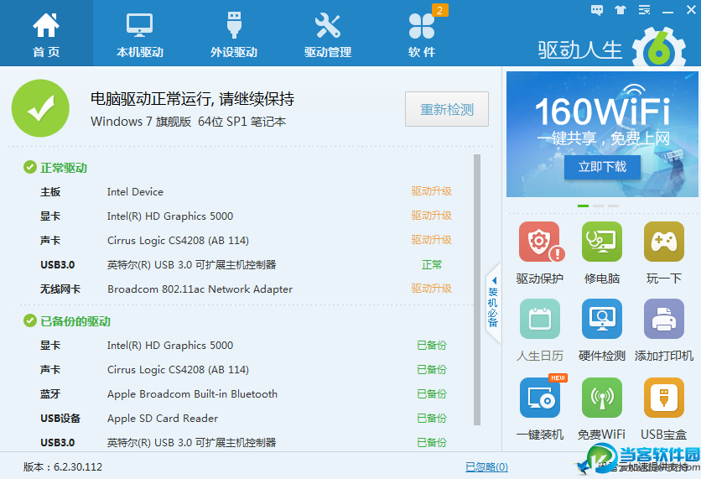Open the 硬件检测 hardware detection tool
Image resolution: width=701 pixels, height=479 pixels.
tap(601, 320)
